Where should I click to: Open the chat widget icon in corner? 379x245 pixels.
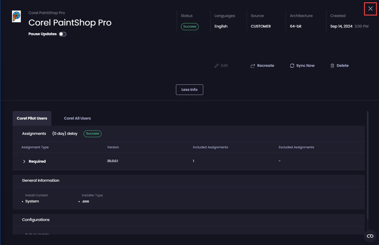[x=370, y=236]
